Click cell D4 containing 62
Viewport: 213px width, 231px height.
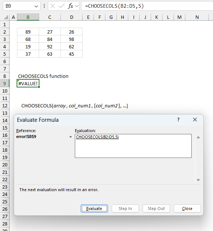(71, 46)
